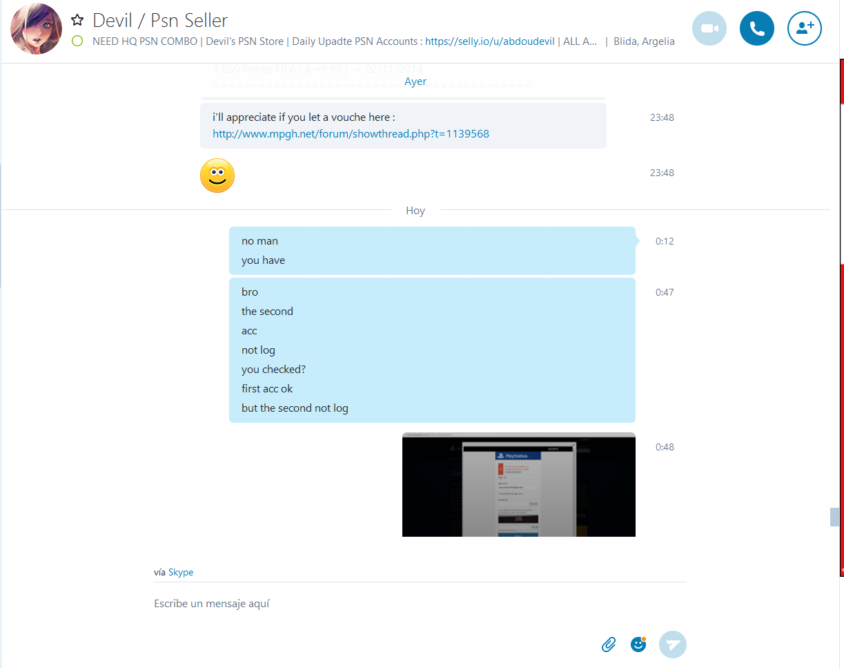Click the Hoy date separator
Screen dimensions: 844x668
point(415,211)
